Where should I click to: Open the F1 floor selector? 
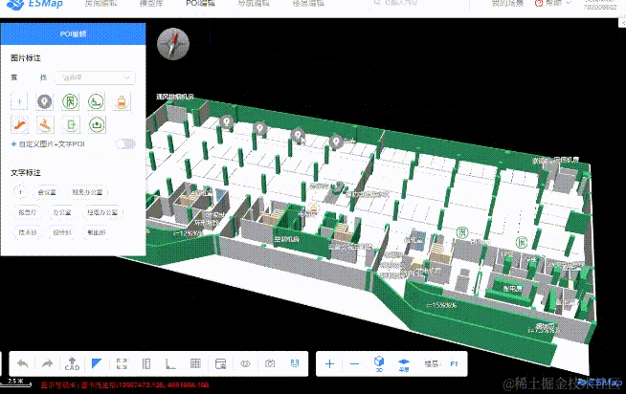click(x=454, y=363)
